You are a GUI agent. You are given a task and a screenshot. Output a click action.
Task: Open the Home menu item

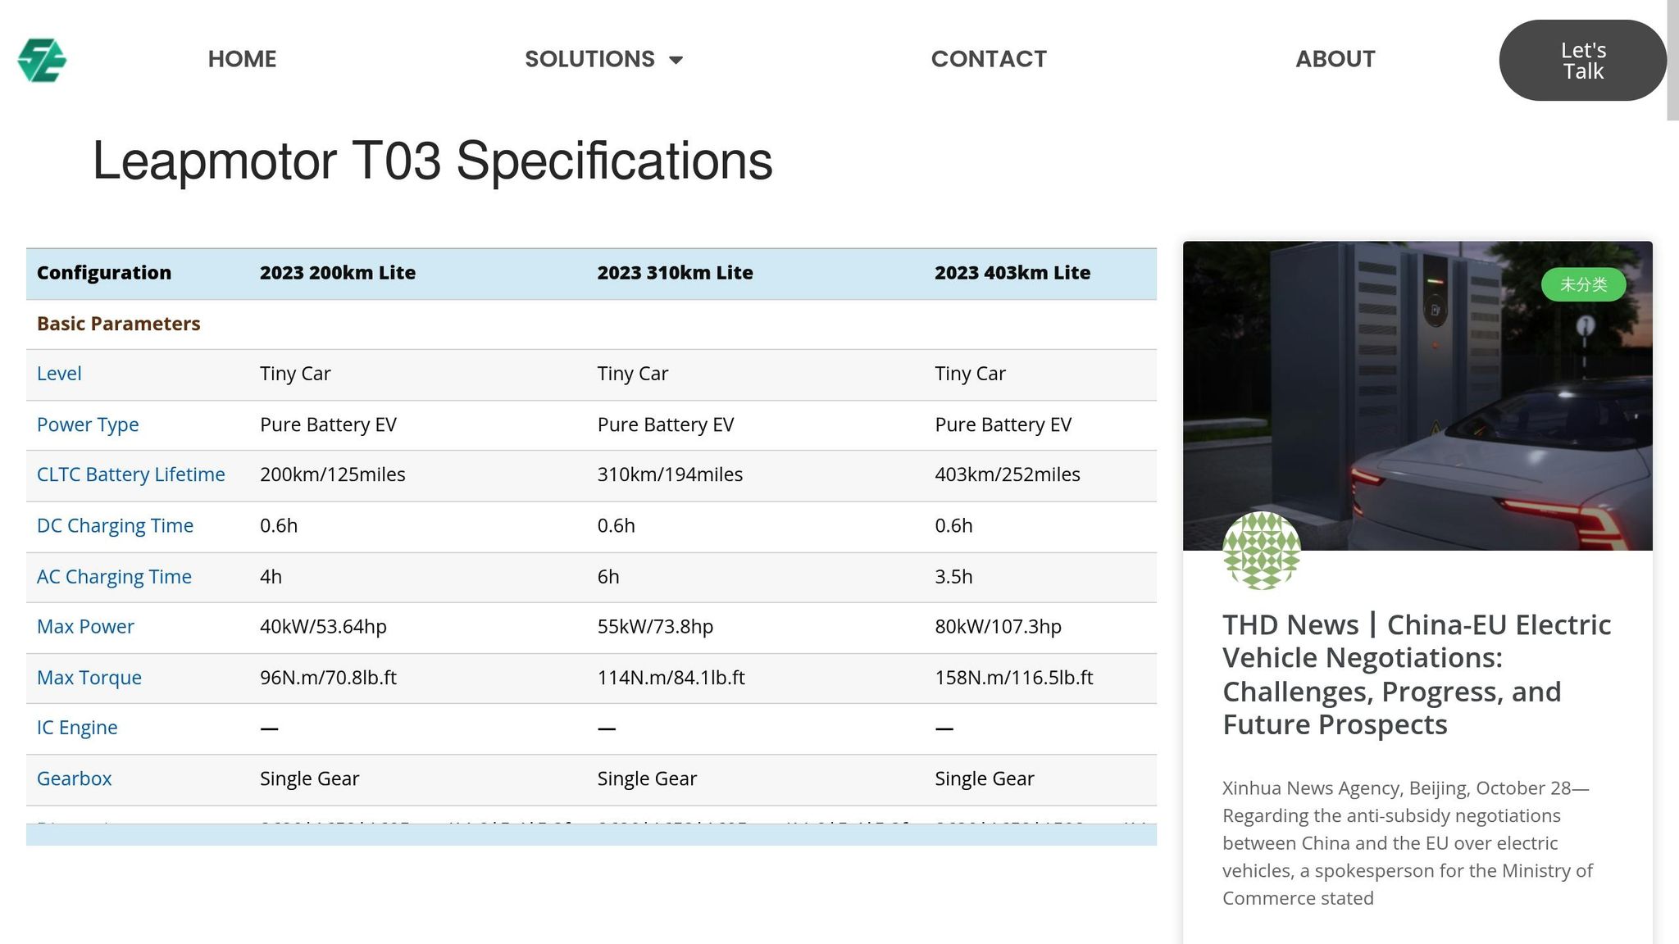242,59
